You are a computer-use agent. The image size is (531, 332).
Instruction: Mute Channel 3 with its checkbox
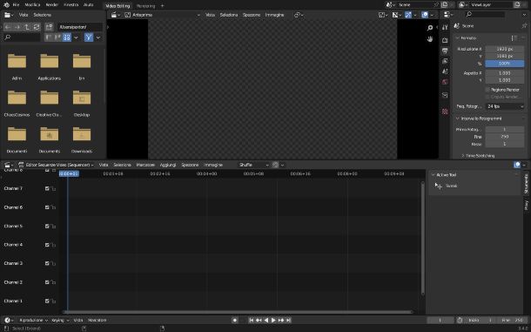pos(47,263)
